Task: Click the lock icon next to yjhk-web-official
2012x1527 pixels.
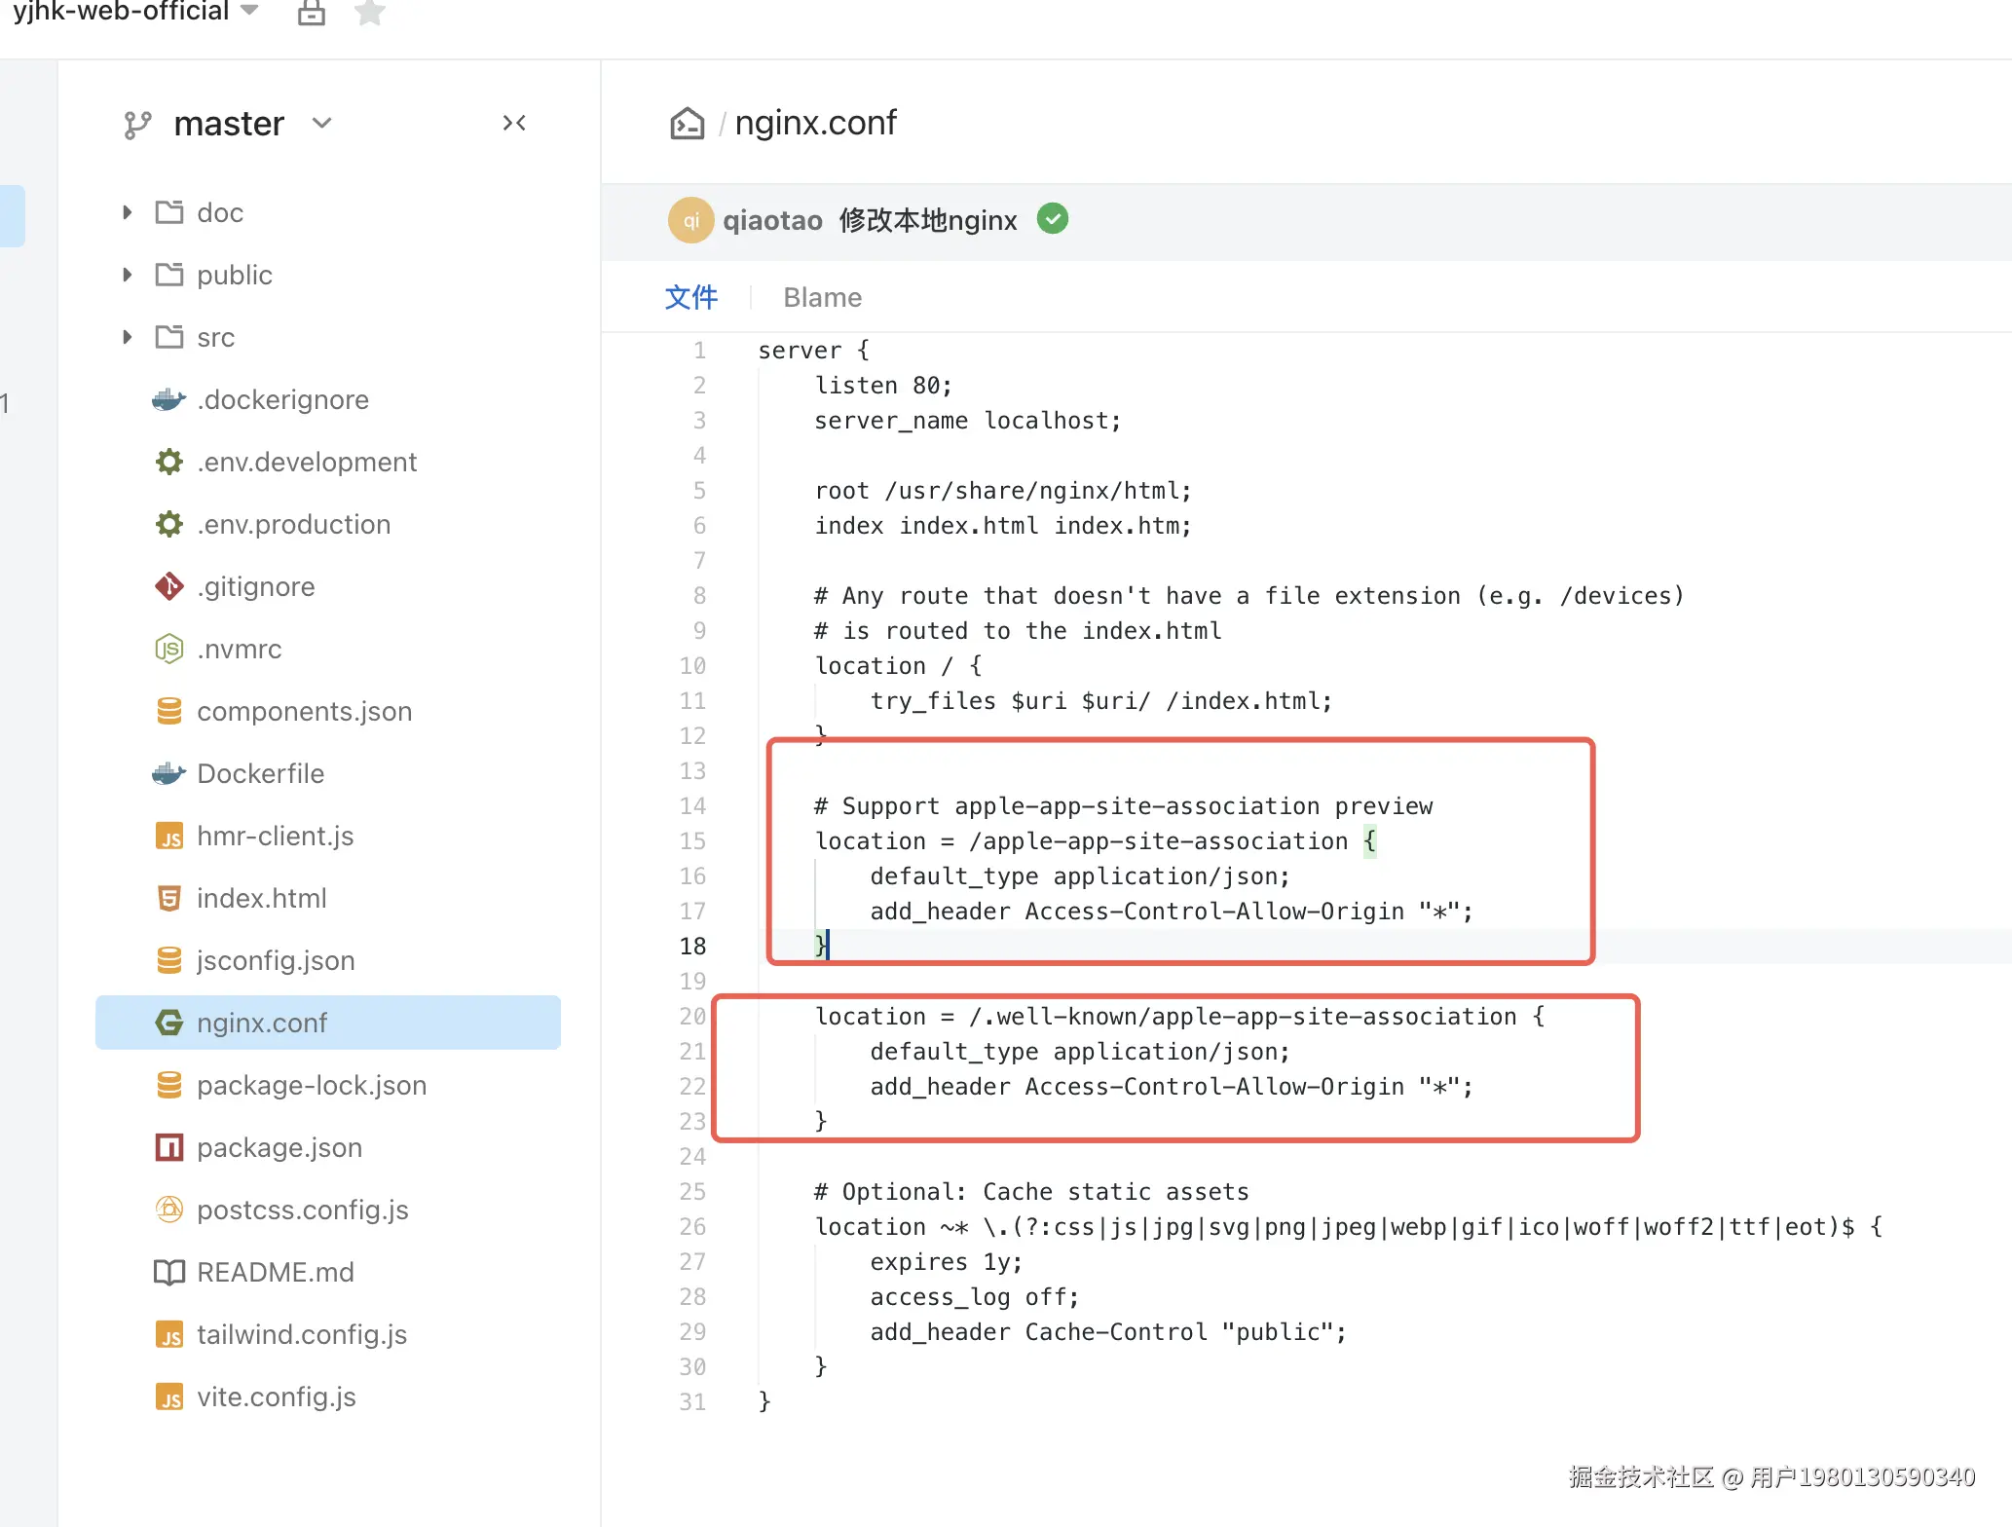Action: [x=312, y=13]
